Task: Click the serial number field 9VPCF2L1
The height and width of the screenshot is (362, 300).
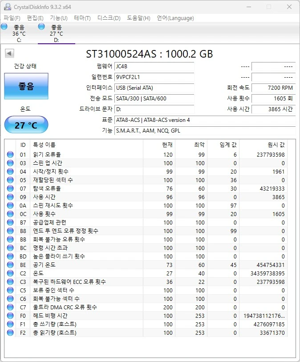Action: tap(154, 77)
